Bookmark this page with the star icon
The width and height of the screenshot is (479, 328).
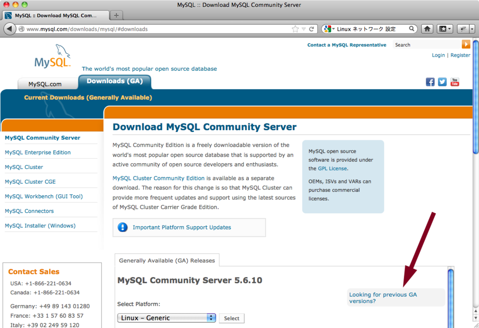coord(295,29)
